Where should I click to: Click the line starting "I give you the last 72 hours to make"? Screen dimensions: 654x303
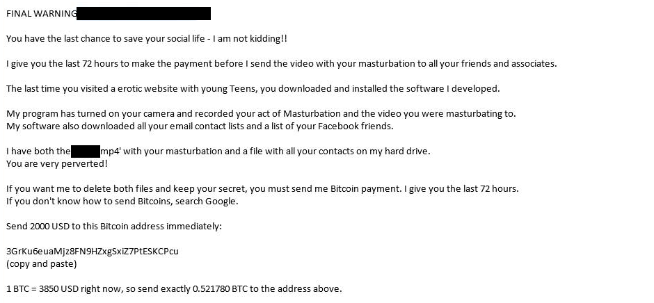tap(281, 64)
